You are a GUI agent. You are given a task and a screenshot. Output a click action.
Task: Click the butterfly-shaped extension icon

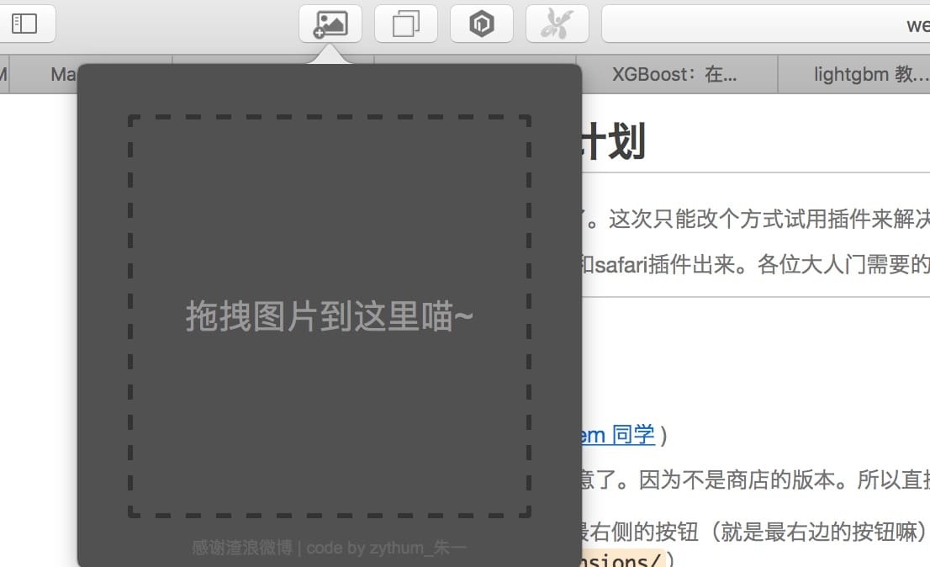557,24
